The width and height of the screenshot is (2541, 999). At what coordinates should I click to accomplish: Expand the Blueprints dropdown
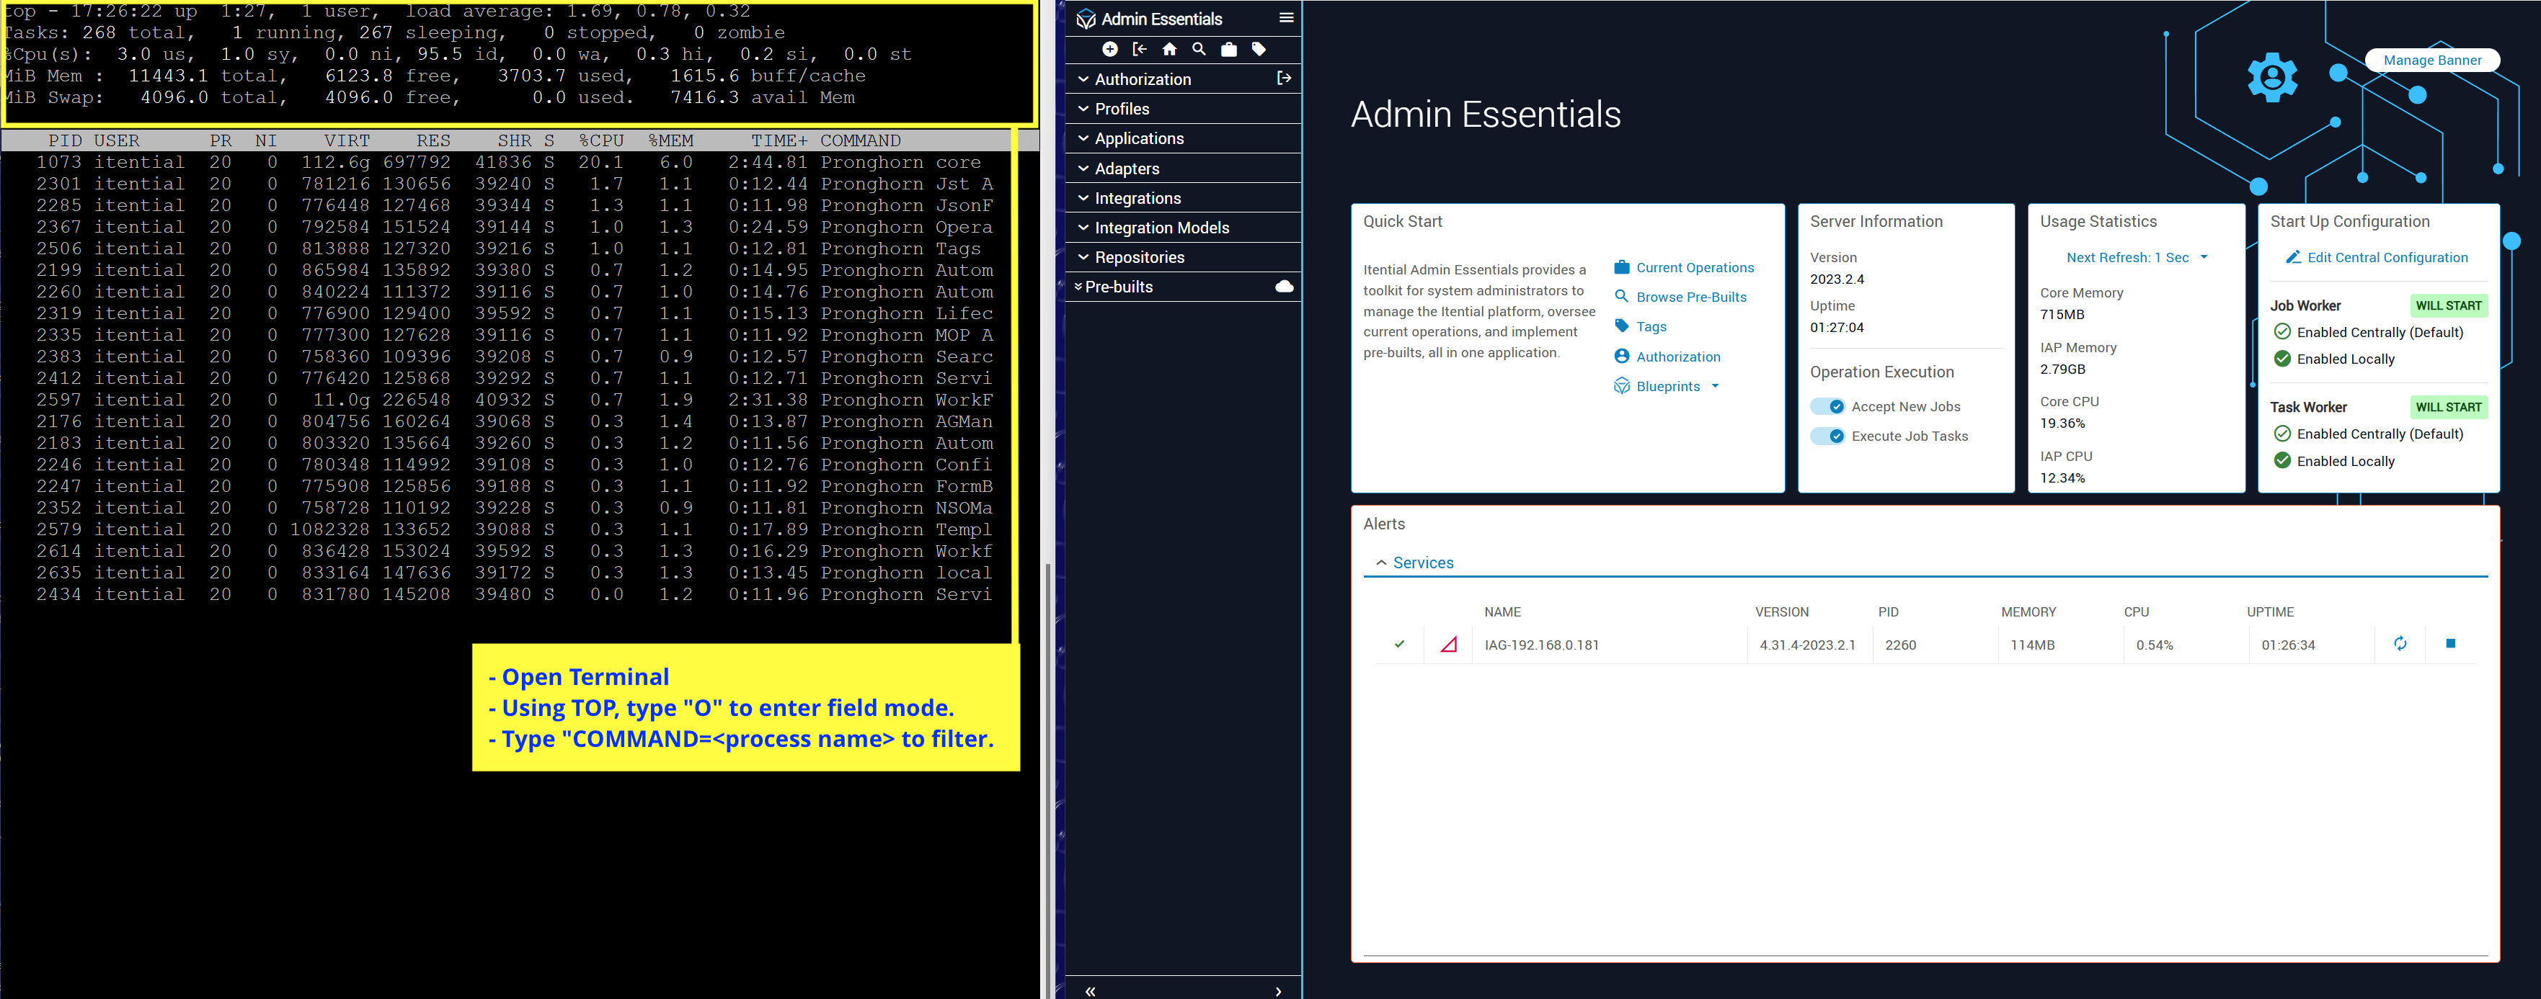[1716, 386]
